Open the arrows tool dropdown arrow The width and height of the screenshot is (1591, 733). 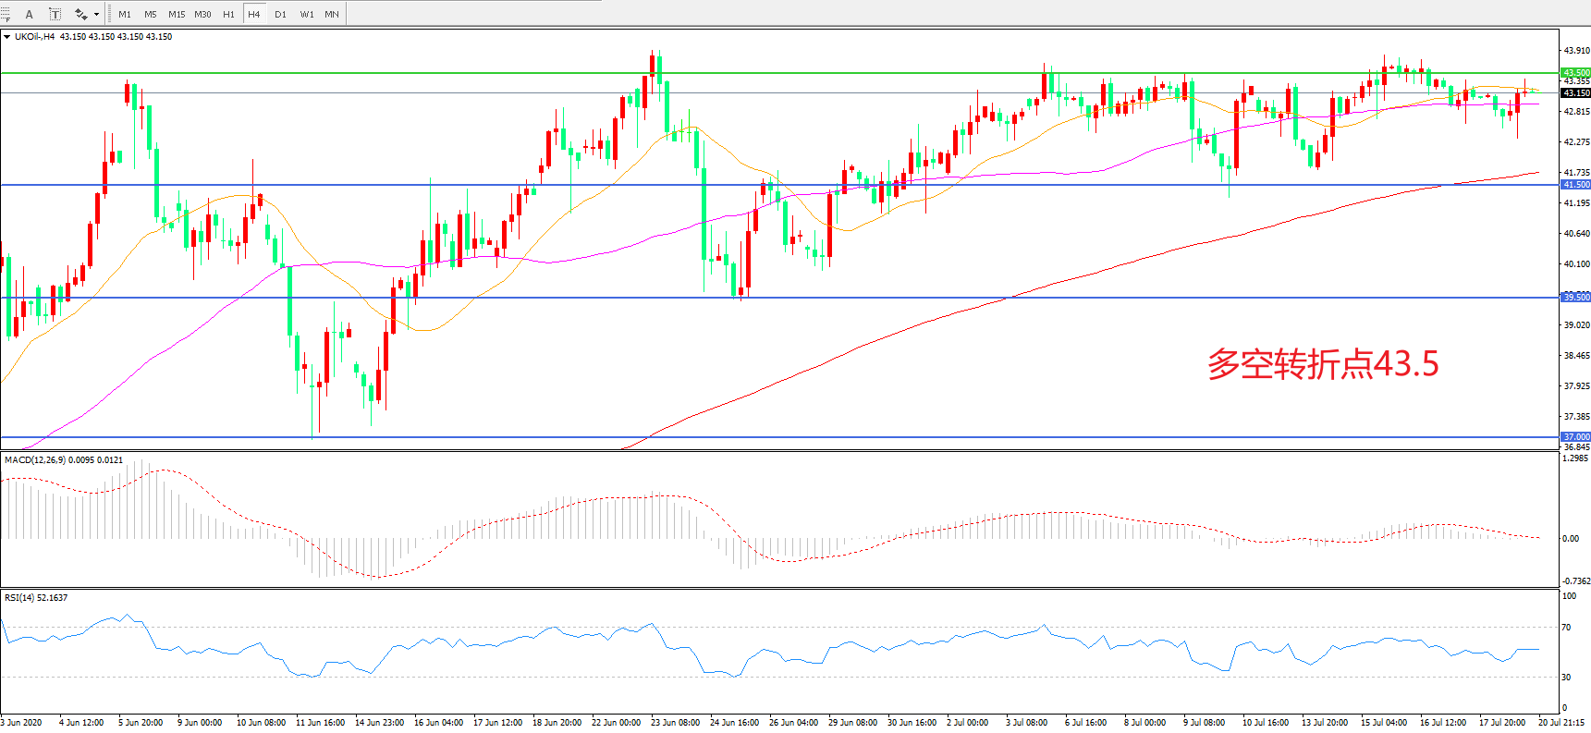click(96, 14)
